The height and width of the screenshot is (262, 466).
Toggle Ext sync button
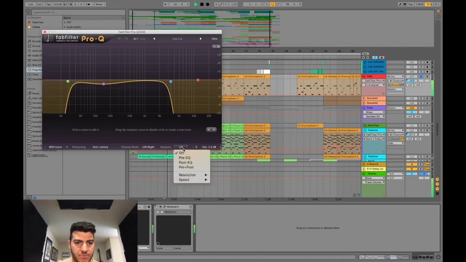(39, 4)
